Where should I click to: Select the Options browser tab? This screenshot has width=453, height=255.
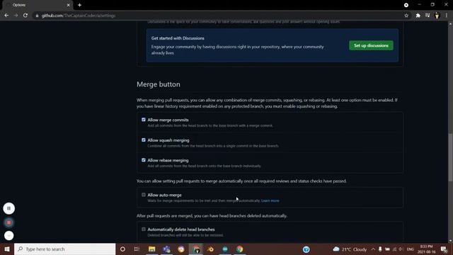click(38, 5)
